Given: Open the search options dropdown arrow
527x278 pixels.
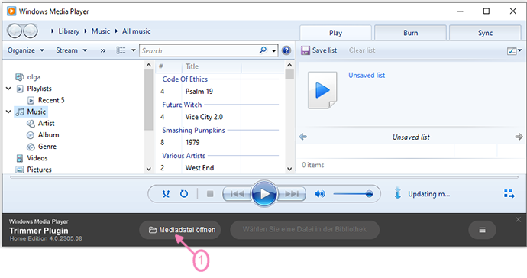Looking at the screenshot, I should [274, 51].
